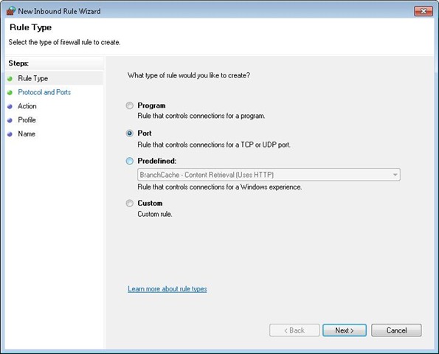Select the Custom rule radio button
Screen dimensions: 439x354
[x=129, y=203]
